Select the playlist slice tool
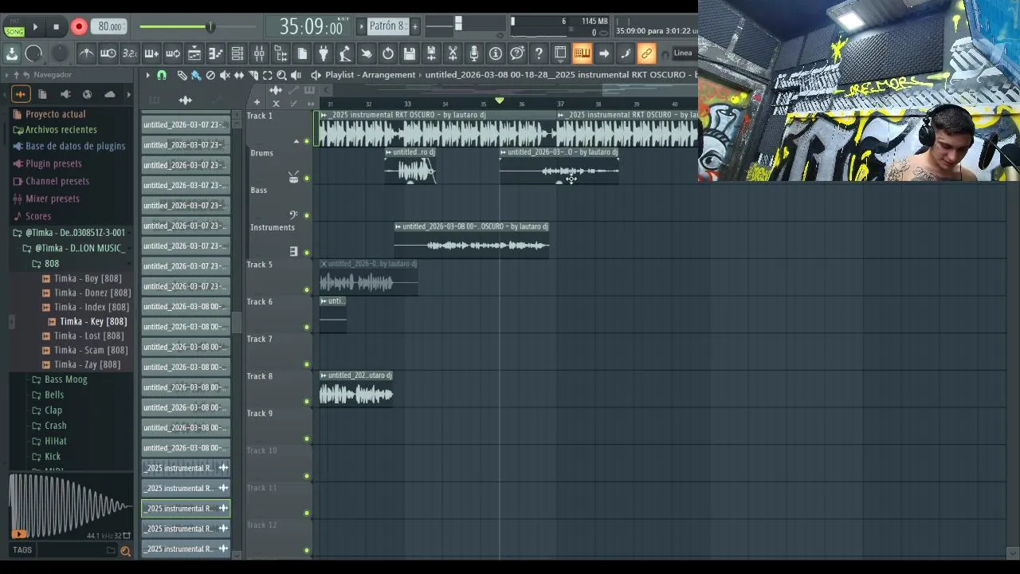This screenshot has height=574, width=1020. click(x=253, y=75)
